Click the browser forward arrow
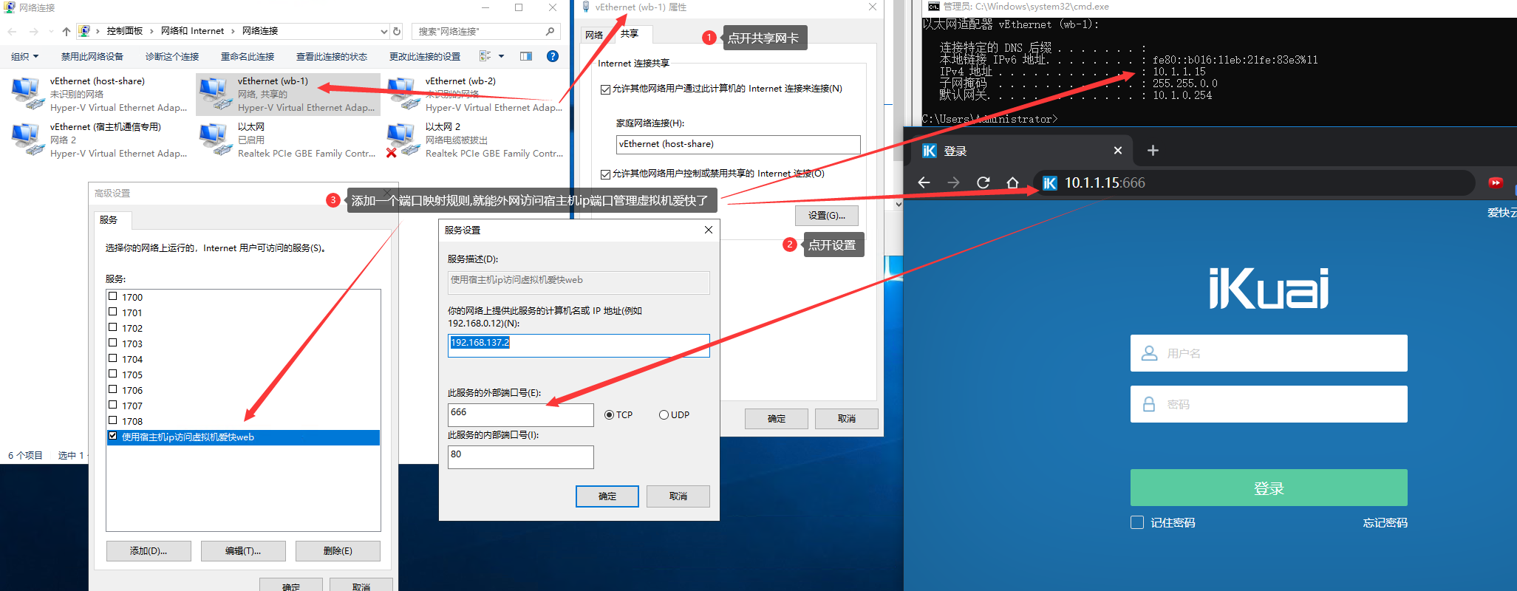Screen dimensions: 1517x591 [x=953, y=182]
